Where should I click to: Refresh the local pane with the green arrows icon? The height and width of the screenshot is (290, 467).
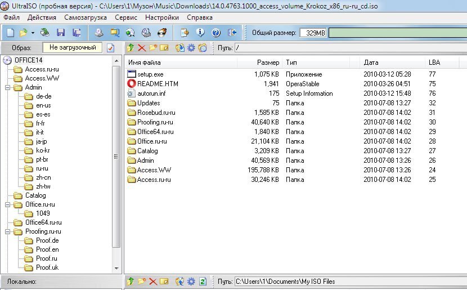203,282
